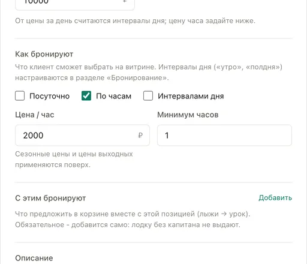Click hint text Что клиент сможет выбрать
This screenshot has width=307, height=264.
click(149, 72)
